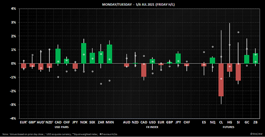
Task: Click the red AUD' bar in USD Pairs
Action: coord(41,67)
